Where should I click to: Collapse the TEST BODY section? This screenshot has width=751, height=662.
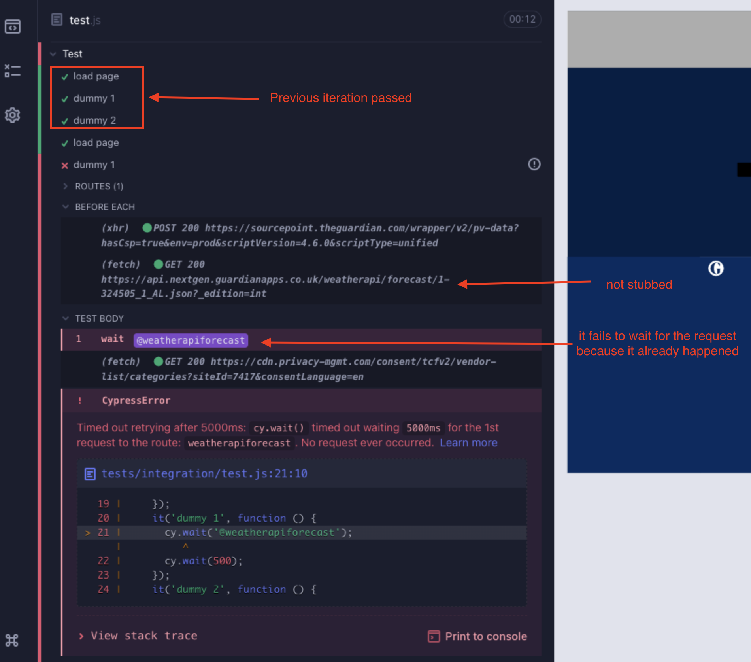click(66, 318)
